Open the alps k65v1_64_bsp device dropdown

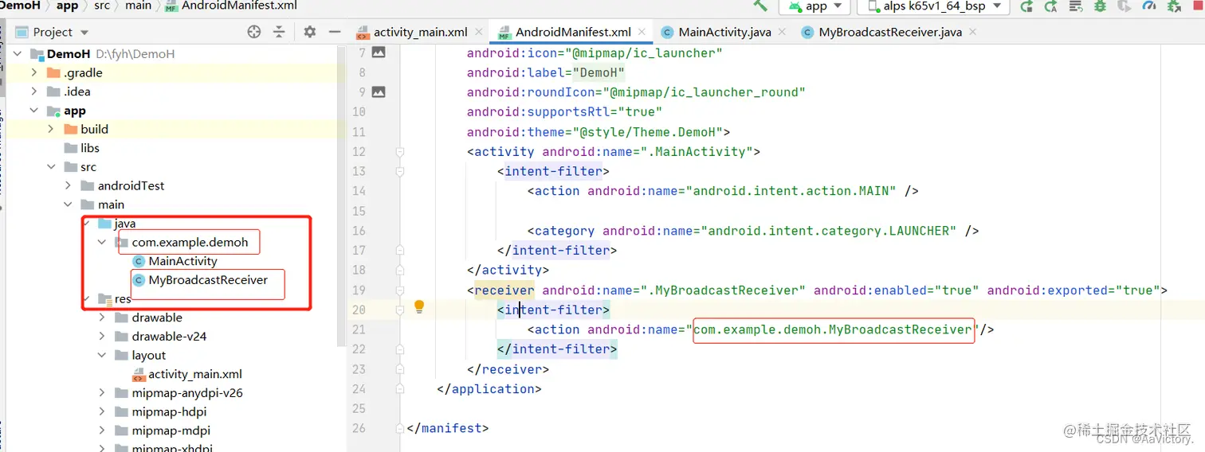933,6
